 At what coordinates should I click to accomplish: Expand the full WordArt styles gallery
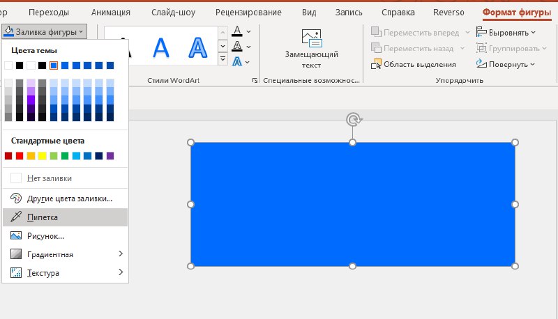223,59
